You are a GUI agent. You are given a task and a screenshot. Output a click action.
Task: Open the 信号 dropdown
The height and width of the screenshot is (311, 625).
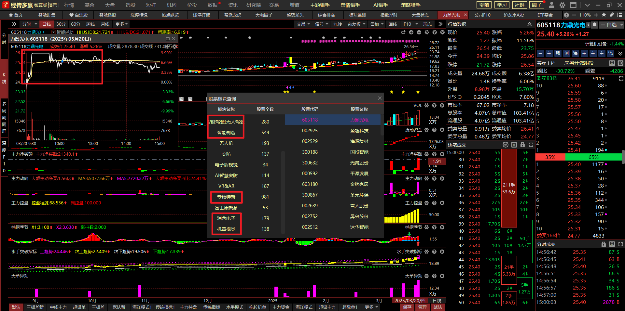tap(321, 24)
